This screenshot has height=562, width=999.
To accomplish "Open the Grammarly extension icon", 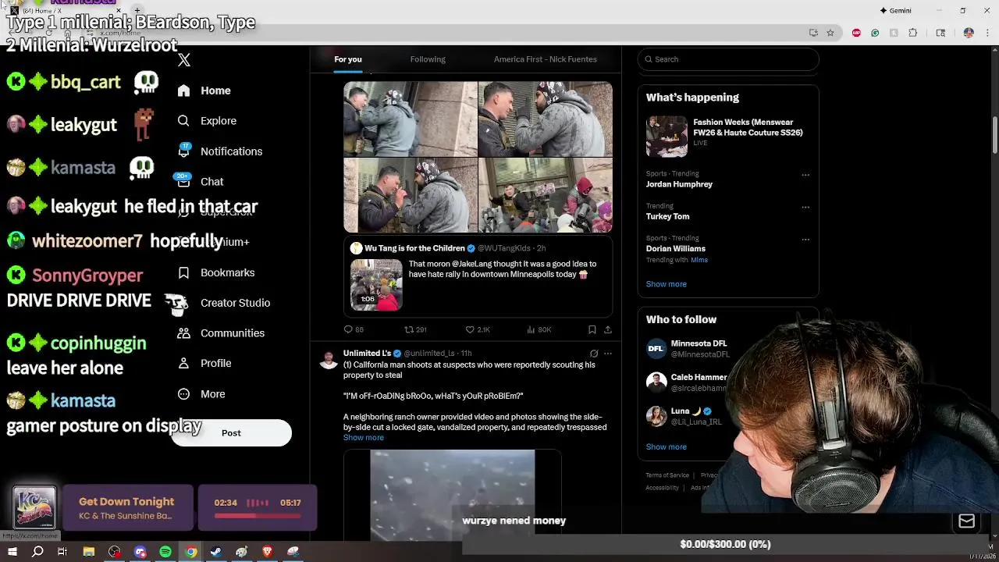I will (x=875, y=33).
